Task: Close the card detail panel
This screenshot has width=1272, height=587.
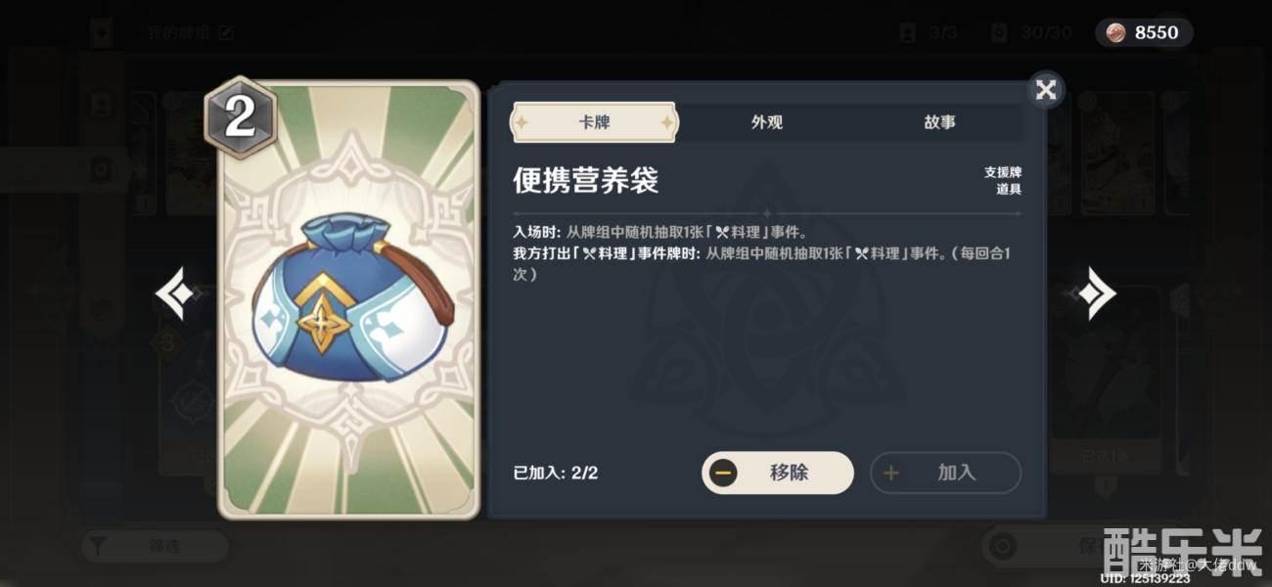Action: pos(1046,90)
